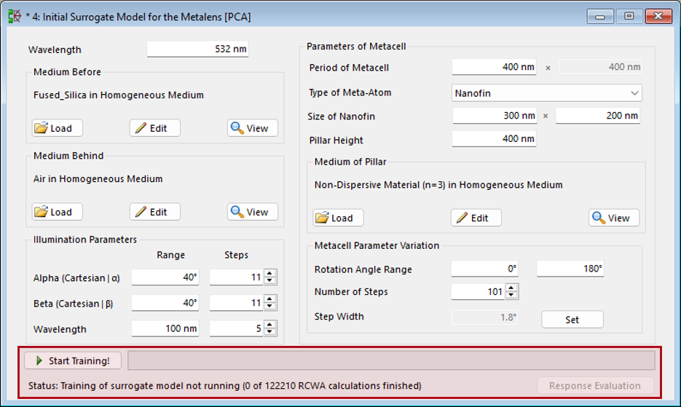Load a Medium of Pillar material
Viewport: 681px width, 407px height.
tap(338, 218)
